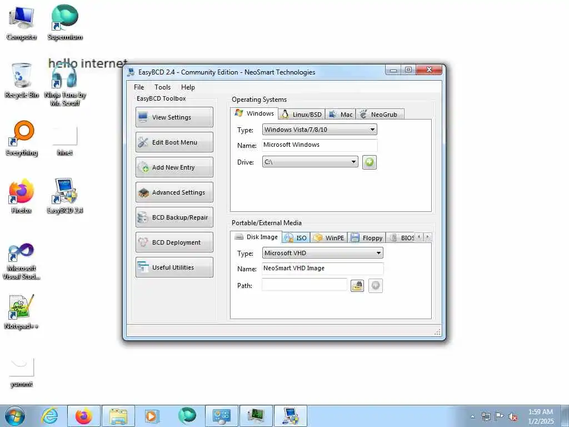Switch to the Floppy tab
Viewport: 569px width, 427px height.
[367, 238]
